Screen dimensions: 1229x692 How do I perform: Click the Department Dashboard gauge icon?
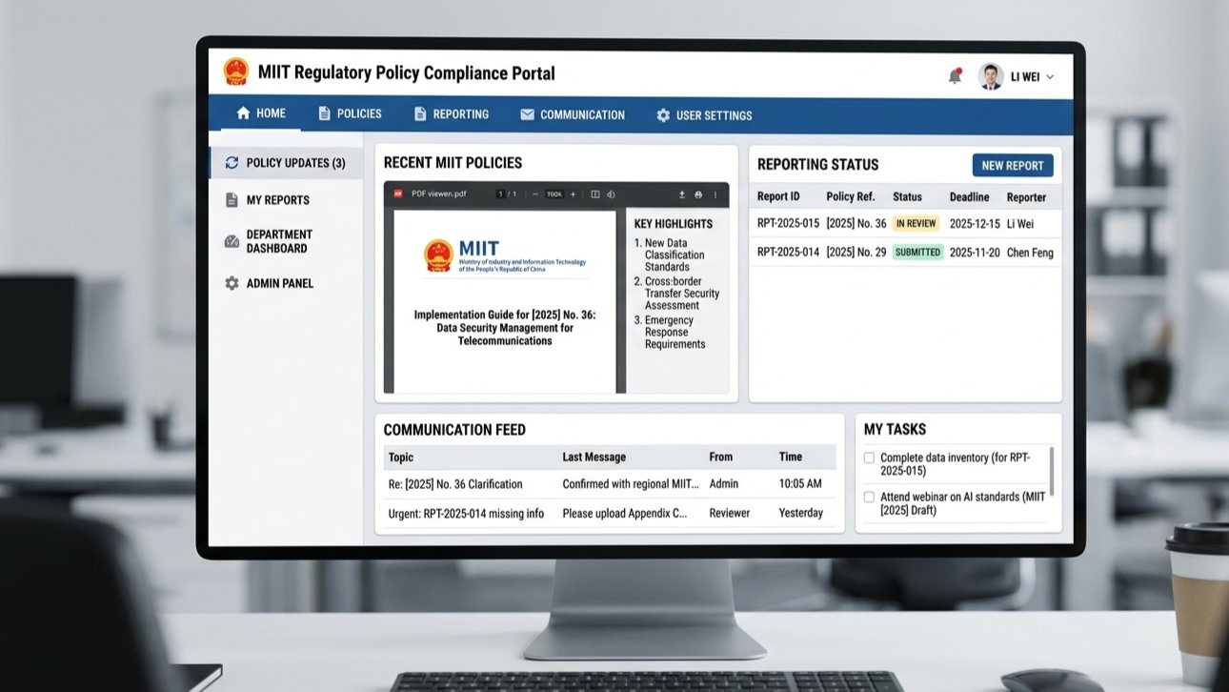[232, 241]
